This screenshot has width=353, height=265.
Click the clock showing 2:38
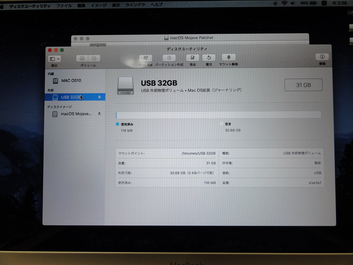tap(339, 3)
